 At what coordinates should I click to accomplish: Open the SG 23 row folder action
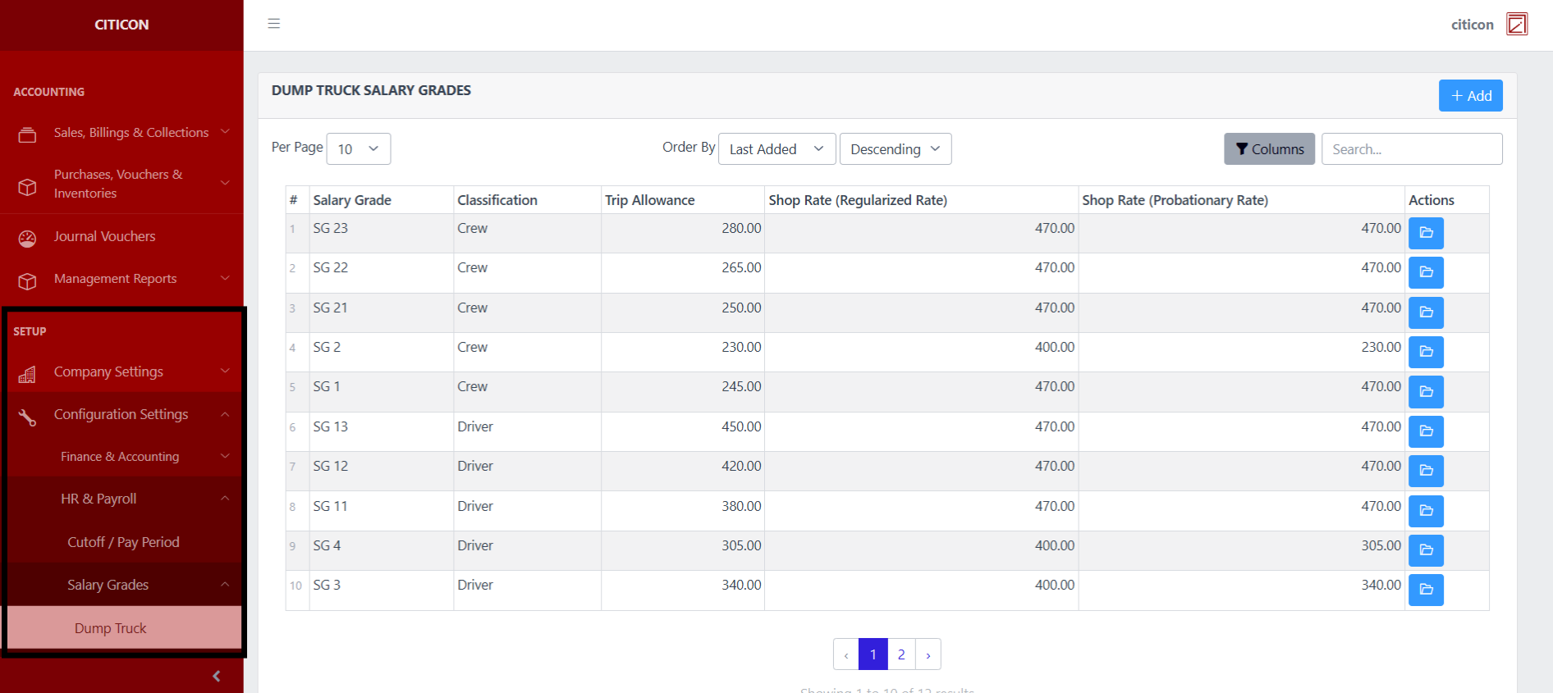click(1426, 233)
